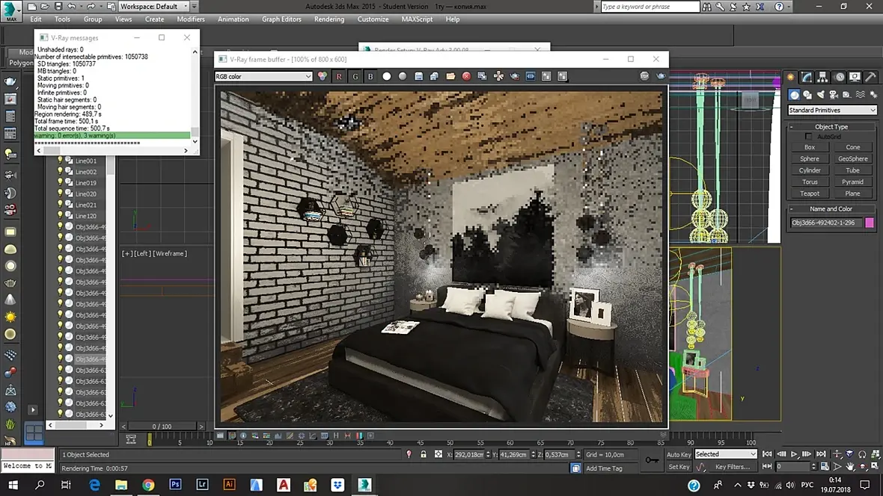Image resolution: width=883 pixels, height=496 pixels.
Task: Select the Cameras category icon
Action: 835,94
